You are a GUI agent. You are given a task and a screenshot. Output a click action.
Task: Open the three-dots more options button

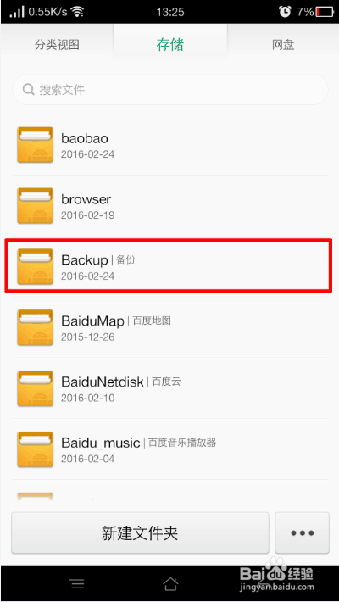coord(303,532)
